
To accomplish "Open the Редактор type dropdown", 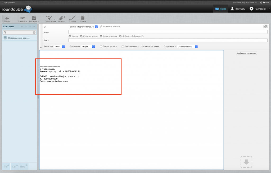I will point(59,47).
